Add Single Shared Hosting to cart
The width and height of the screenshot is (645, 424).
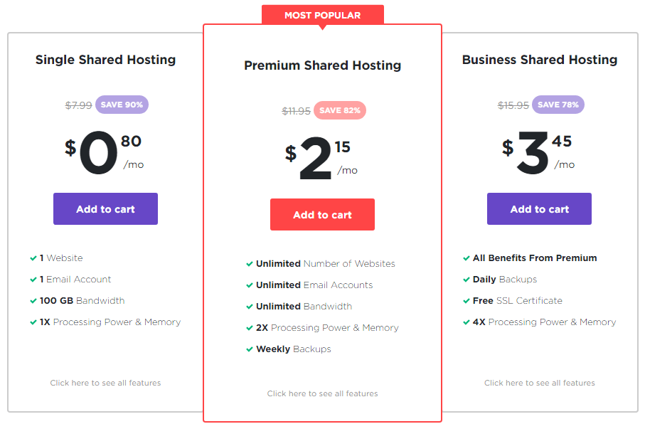pos(105,209)
